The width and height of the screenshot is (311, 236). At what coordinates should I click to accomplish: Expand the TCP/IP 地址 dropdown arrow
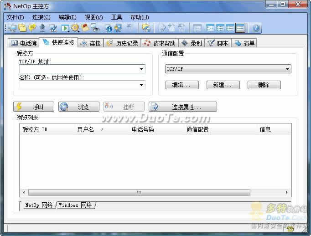click(x=141, y=69)
